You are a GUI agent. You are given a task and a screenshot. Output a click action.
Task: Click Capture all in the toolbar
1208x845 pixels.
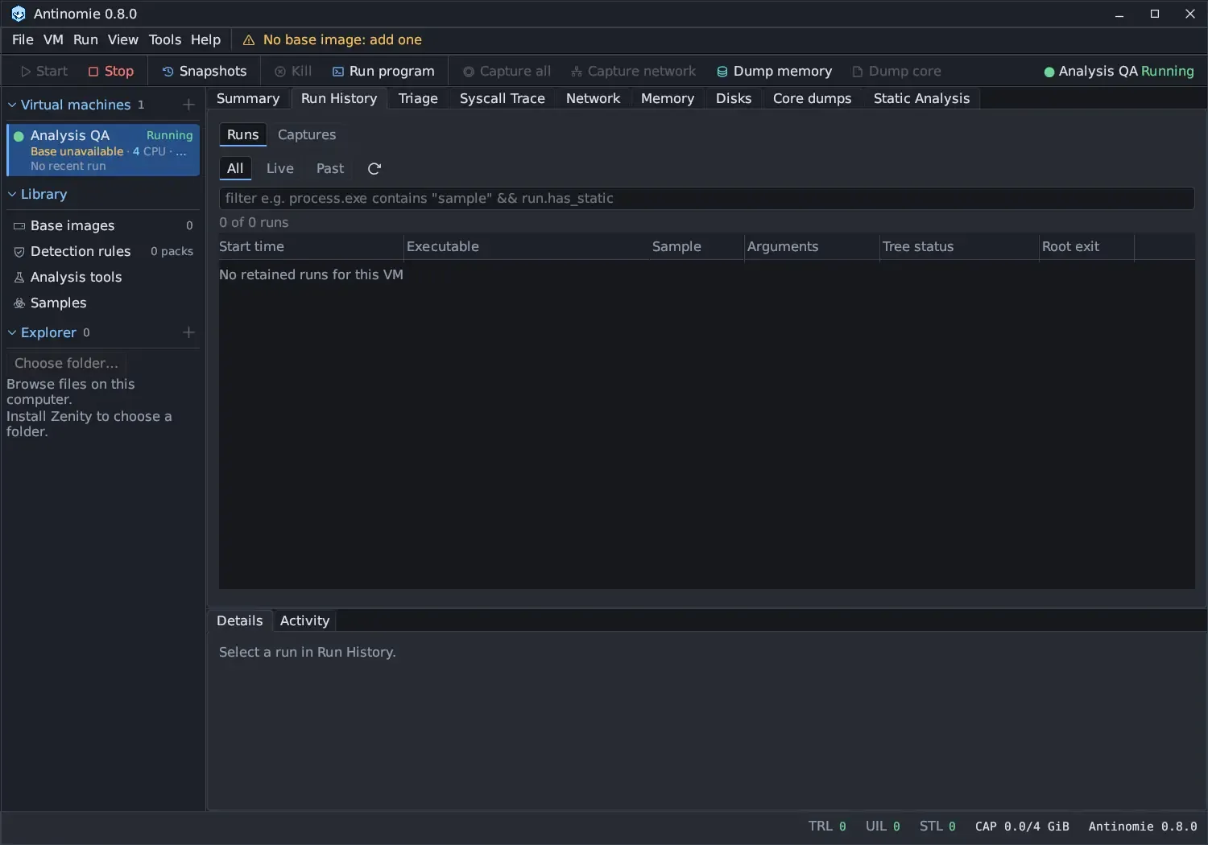(x=507, y=71)
